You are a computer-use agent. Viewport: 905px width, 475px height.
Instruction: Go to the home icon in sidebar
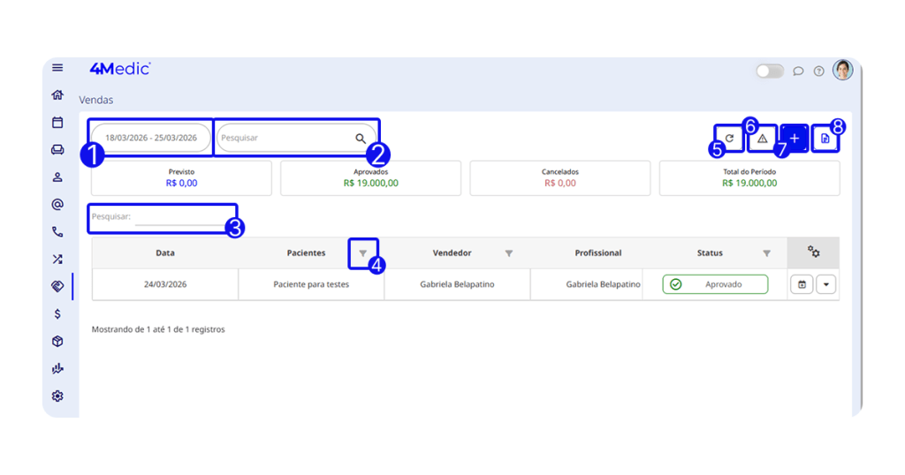point(57,95)
